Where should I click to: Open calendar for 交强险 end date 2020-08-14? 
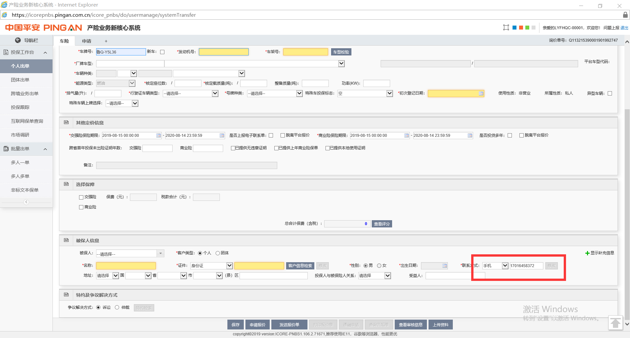[x=222, y=136]
